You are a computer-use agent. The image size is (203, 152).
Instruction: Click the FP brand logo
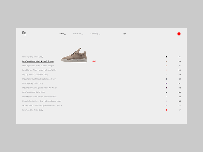(x=24, y=33)
